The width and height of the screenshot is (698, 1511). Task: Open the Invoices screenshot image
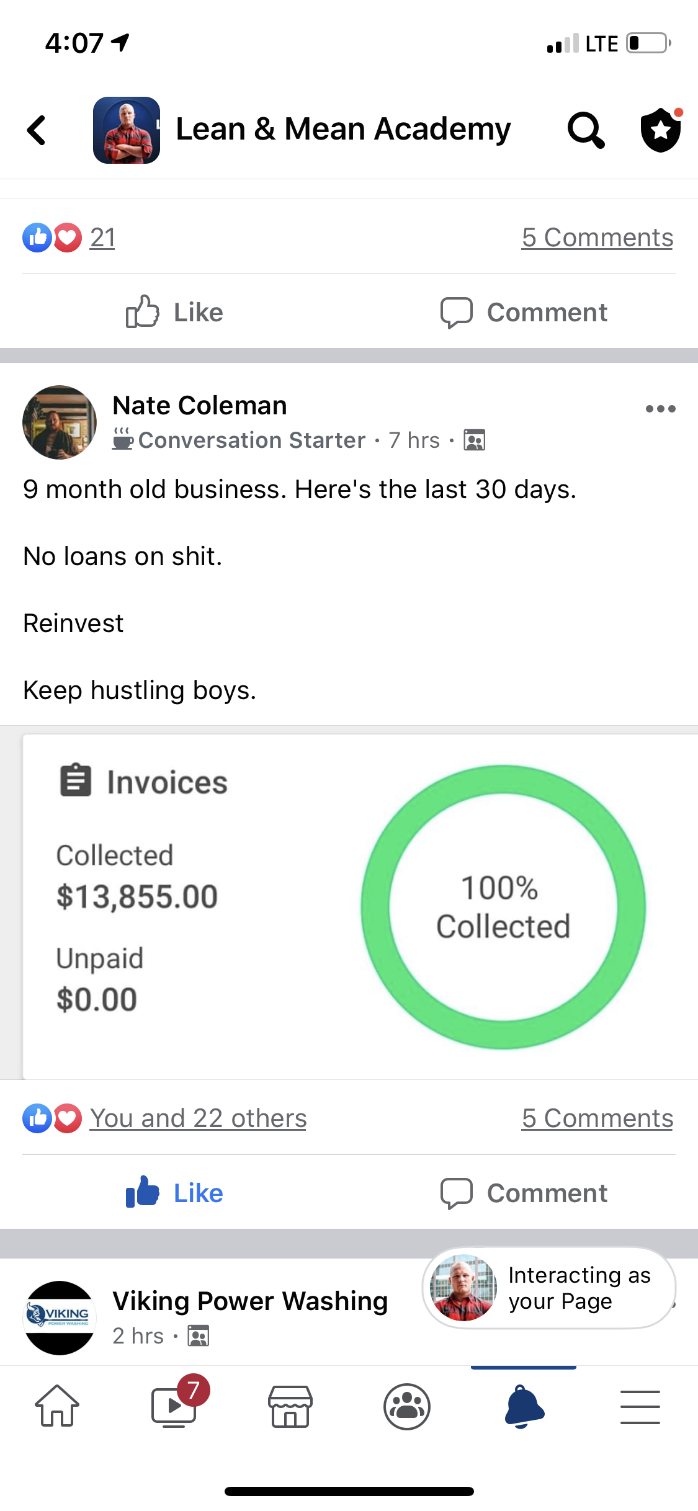click(360, 906)
